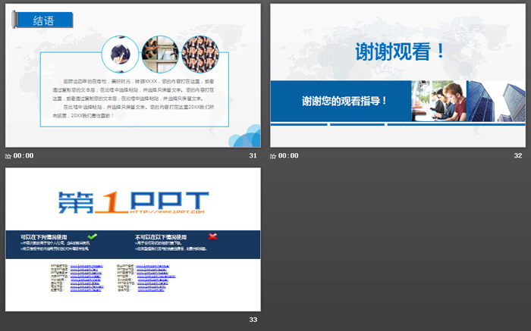Image resolution: width=531 pixels, height=331 pixels.
Task: Click the green check mark on slide 33
Action: pos(92,236)
